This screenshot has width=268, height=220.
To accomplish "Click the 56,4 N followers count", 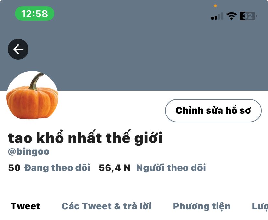I will pyautogui.click(x=115, y=168).
